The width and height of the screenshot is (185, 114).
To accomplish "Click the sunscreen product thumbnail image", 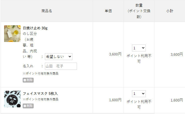I will [x=12, y=33].
